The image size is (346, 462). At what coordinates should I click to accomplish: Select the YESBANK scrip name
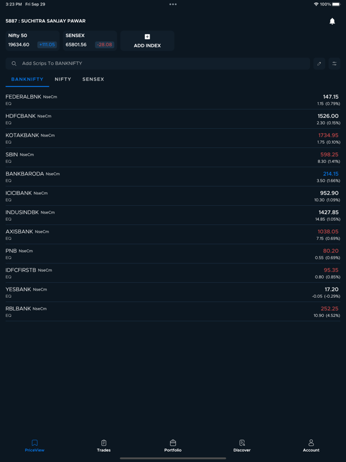tap(18, 289)
